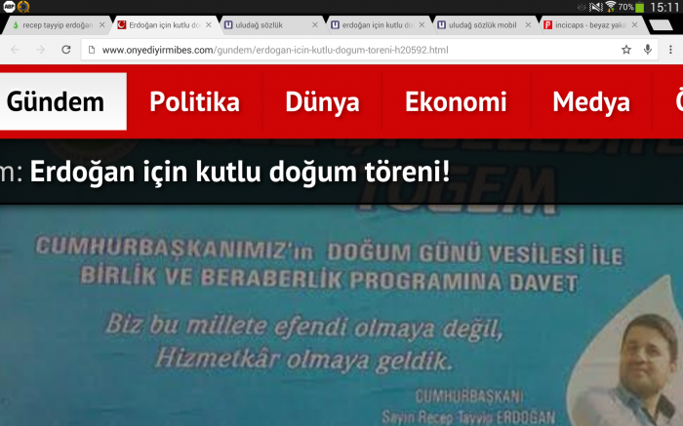
Task: Reload the page with the refresh icon
Action: click(x=66, y=50)
